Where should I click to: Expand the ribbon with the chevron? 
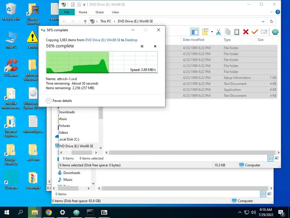pyautogui.click(x=272, y=12)
